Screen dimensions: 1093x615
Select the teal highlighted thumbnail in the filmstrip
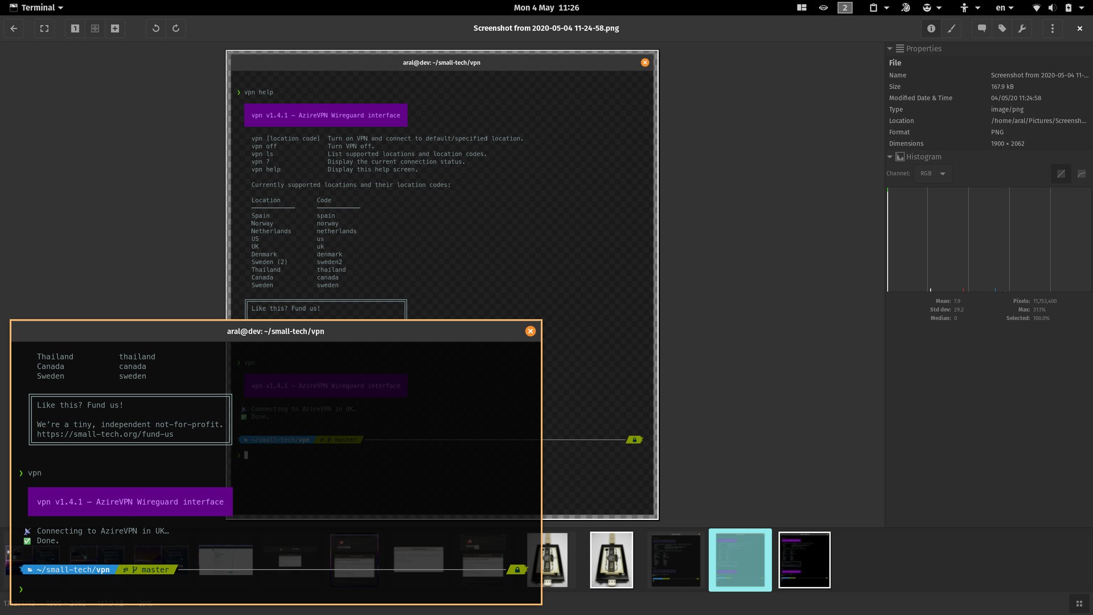[739, 560]
